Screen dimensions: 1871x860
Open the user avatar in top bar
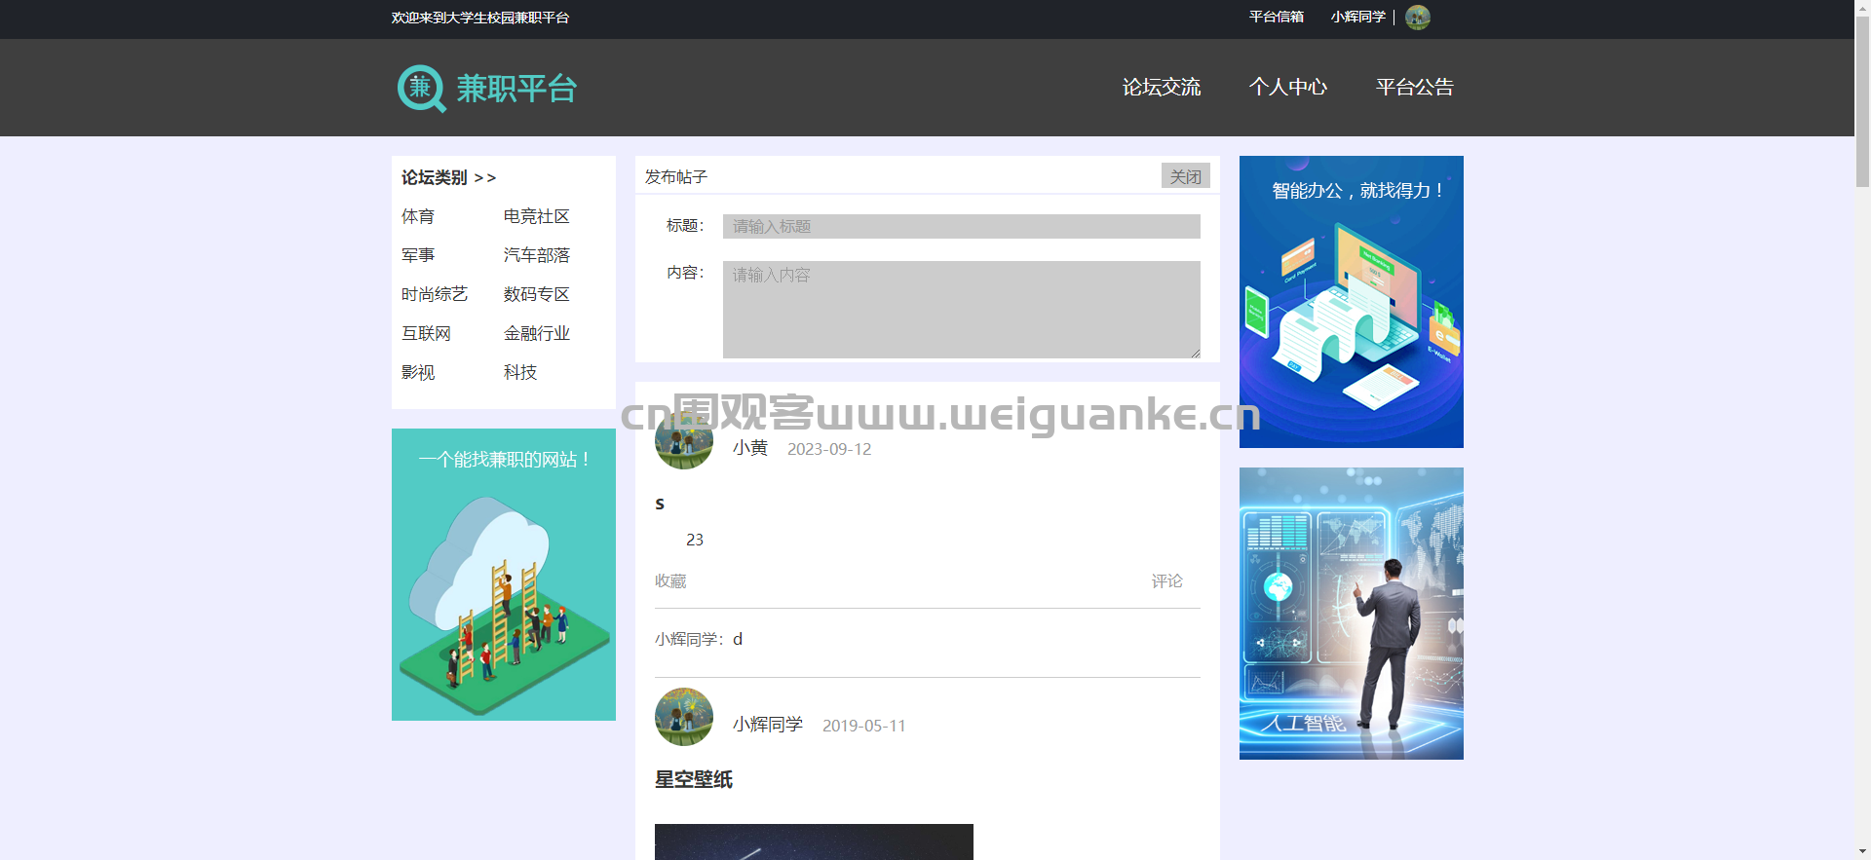click(x=1418, y=18)
